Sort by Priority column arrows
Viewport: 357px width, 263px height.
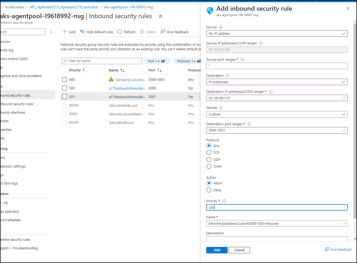(85, 70)
